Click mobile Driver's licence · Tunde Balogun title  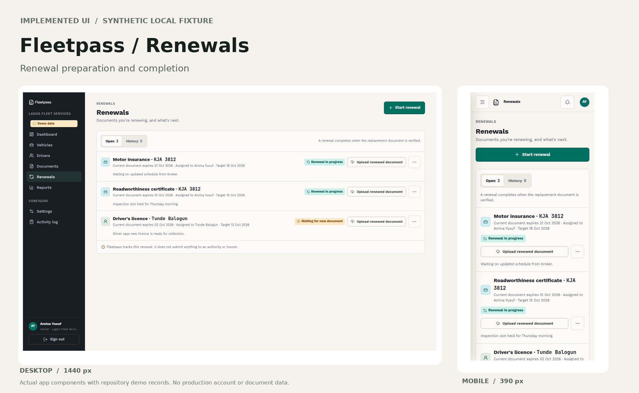click(535, 352)
